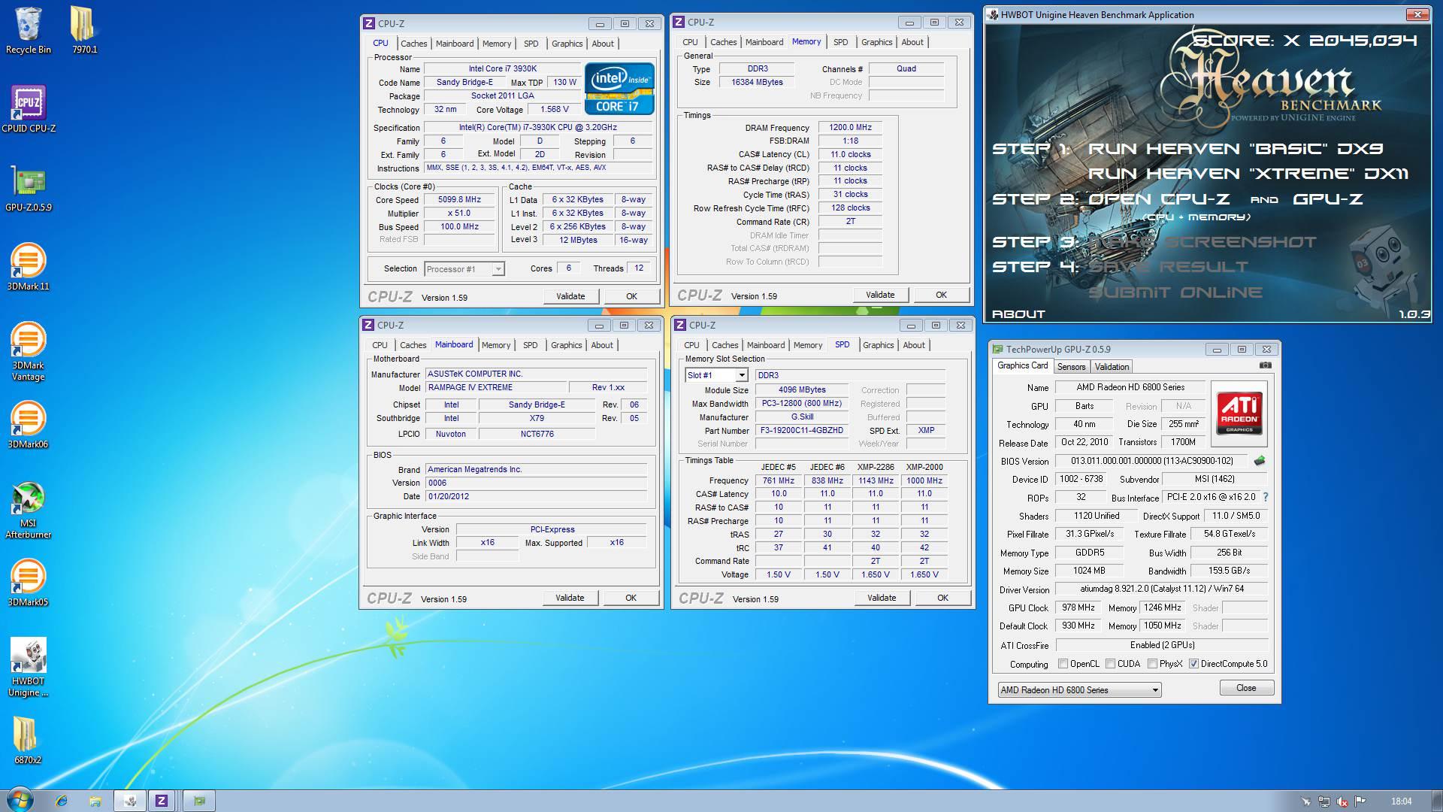The height and width of the screenshot is (812, 1443).
Task: Click the Part Number F3-19200C11-4GBZHD field
Action: pyautogui.click(x=802, y=431)
